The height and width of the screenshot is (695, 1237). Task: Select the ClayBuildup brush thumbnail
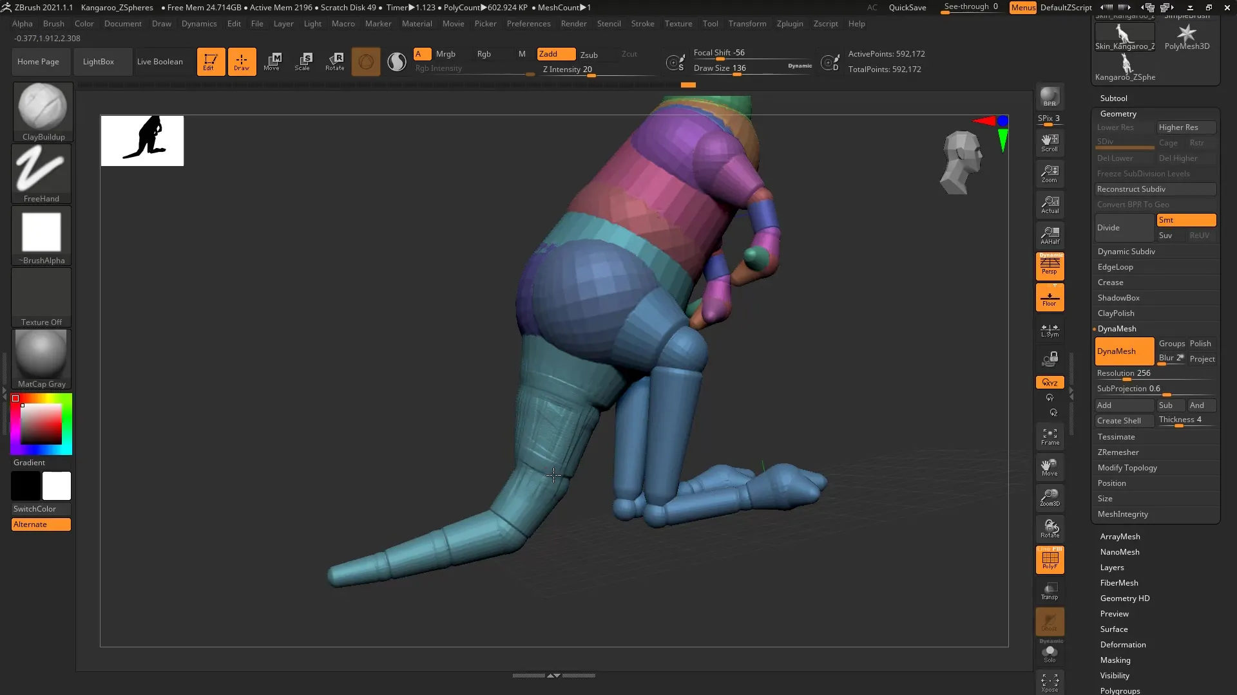pos(43,111)
